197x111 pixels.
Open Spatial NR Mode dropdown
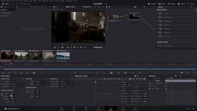coord(41,81)
